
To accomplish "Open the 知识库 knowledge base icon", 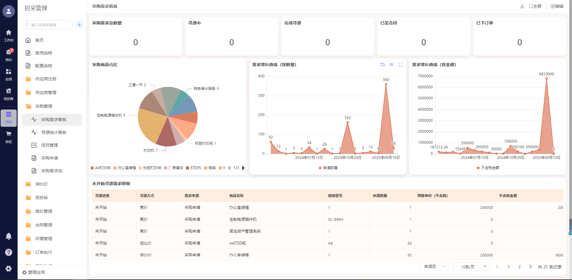I will 9,94.
